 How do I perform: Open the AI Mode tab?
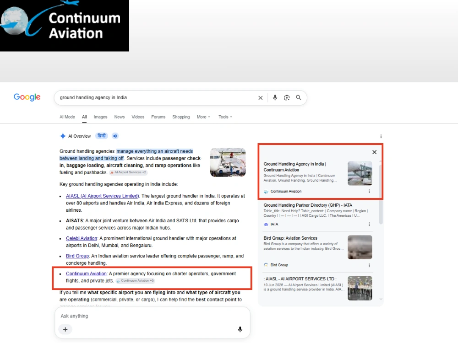pos(67,117)
